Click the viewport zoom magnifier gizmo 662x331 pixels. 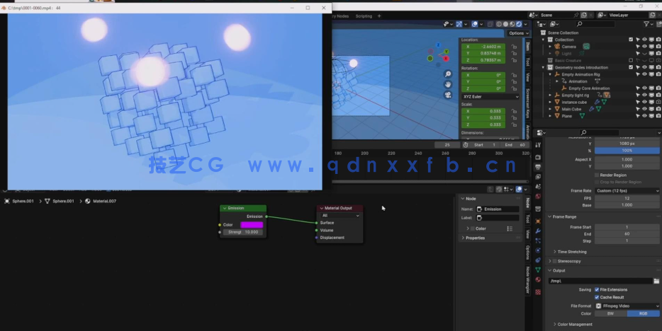448,74
